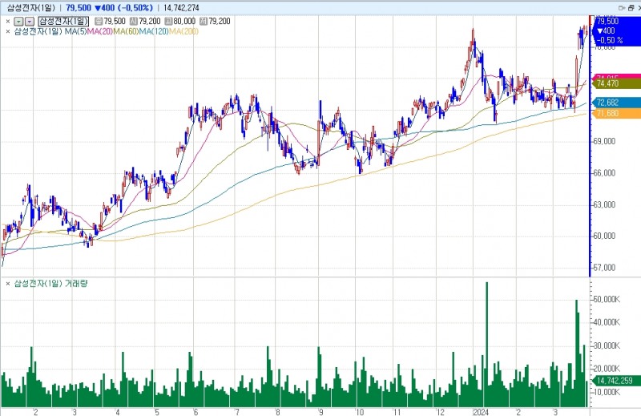This screenshot has height=416, width=641.
Task: Click the pop-out window icon in the title bar
Action: [622, 8]
